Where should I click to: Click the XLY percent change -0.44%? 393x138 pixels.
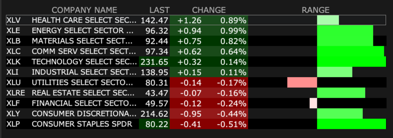click(231, 114)
